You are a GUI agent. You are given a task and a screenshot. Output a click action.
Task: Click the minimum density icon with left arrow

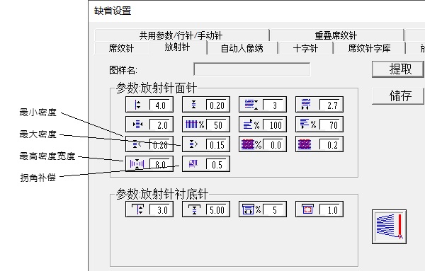click(x=137, y=144)
